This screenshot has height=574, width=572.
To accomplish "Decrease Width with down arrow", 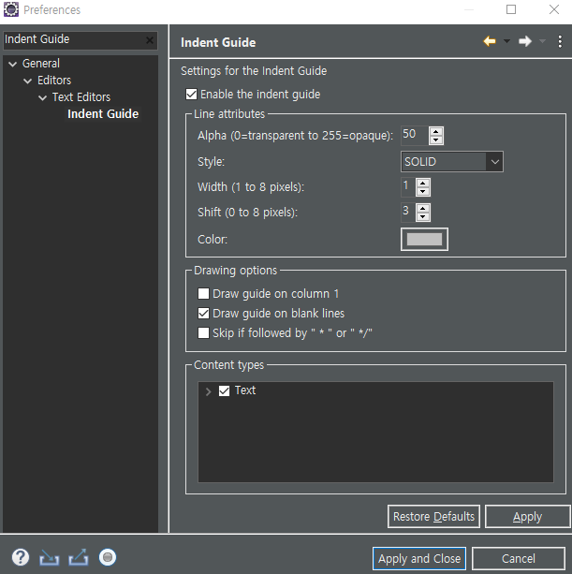I will point(423,191).
